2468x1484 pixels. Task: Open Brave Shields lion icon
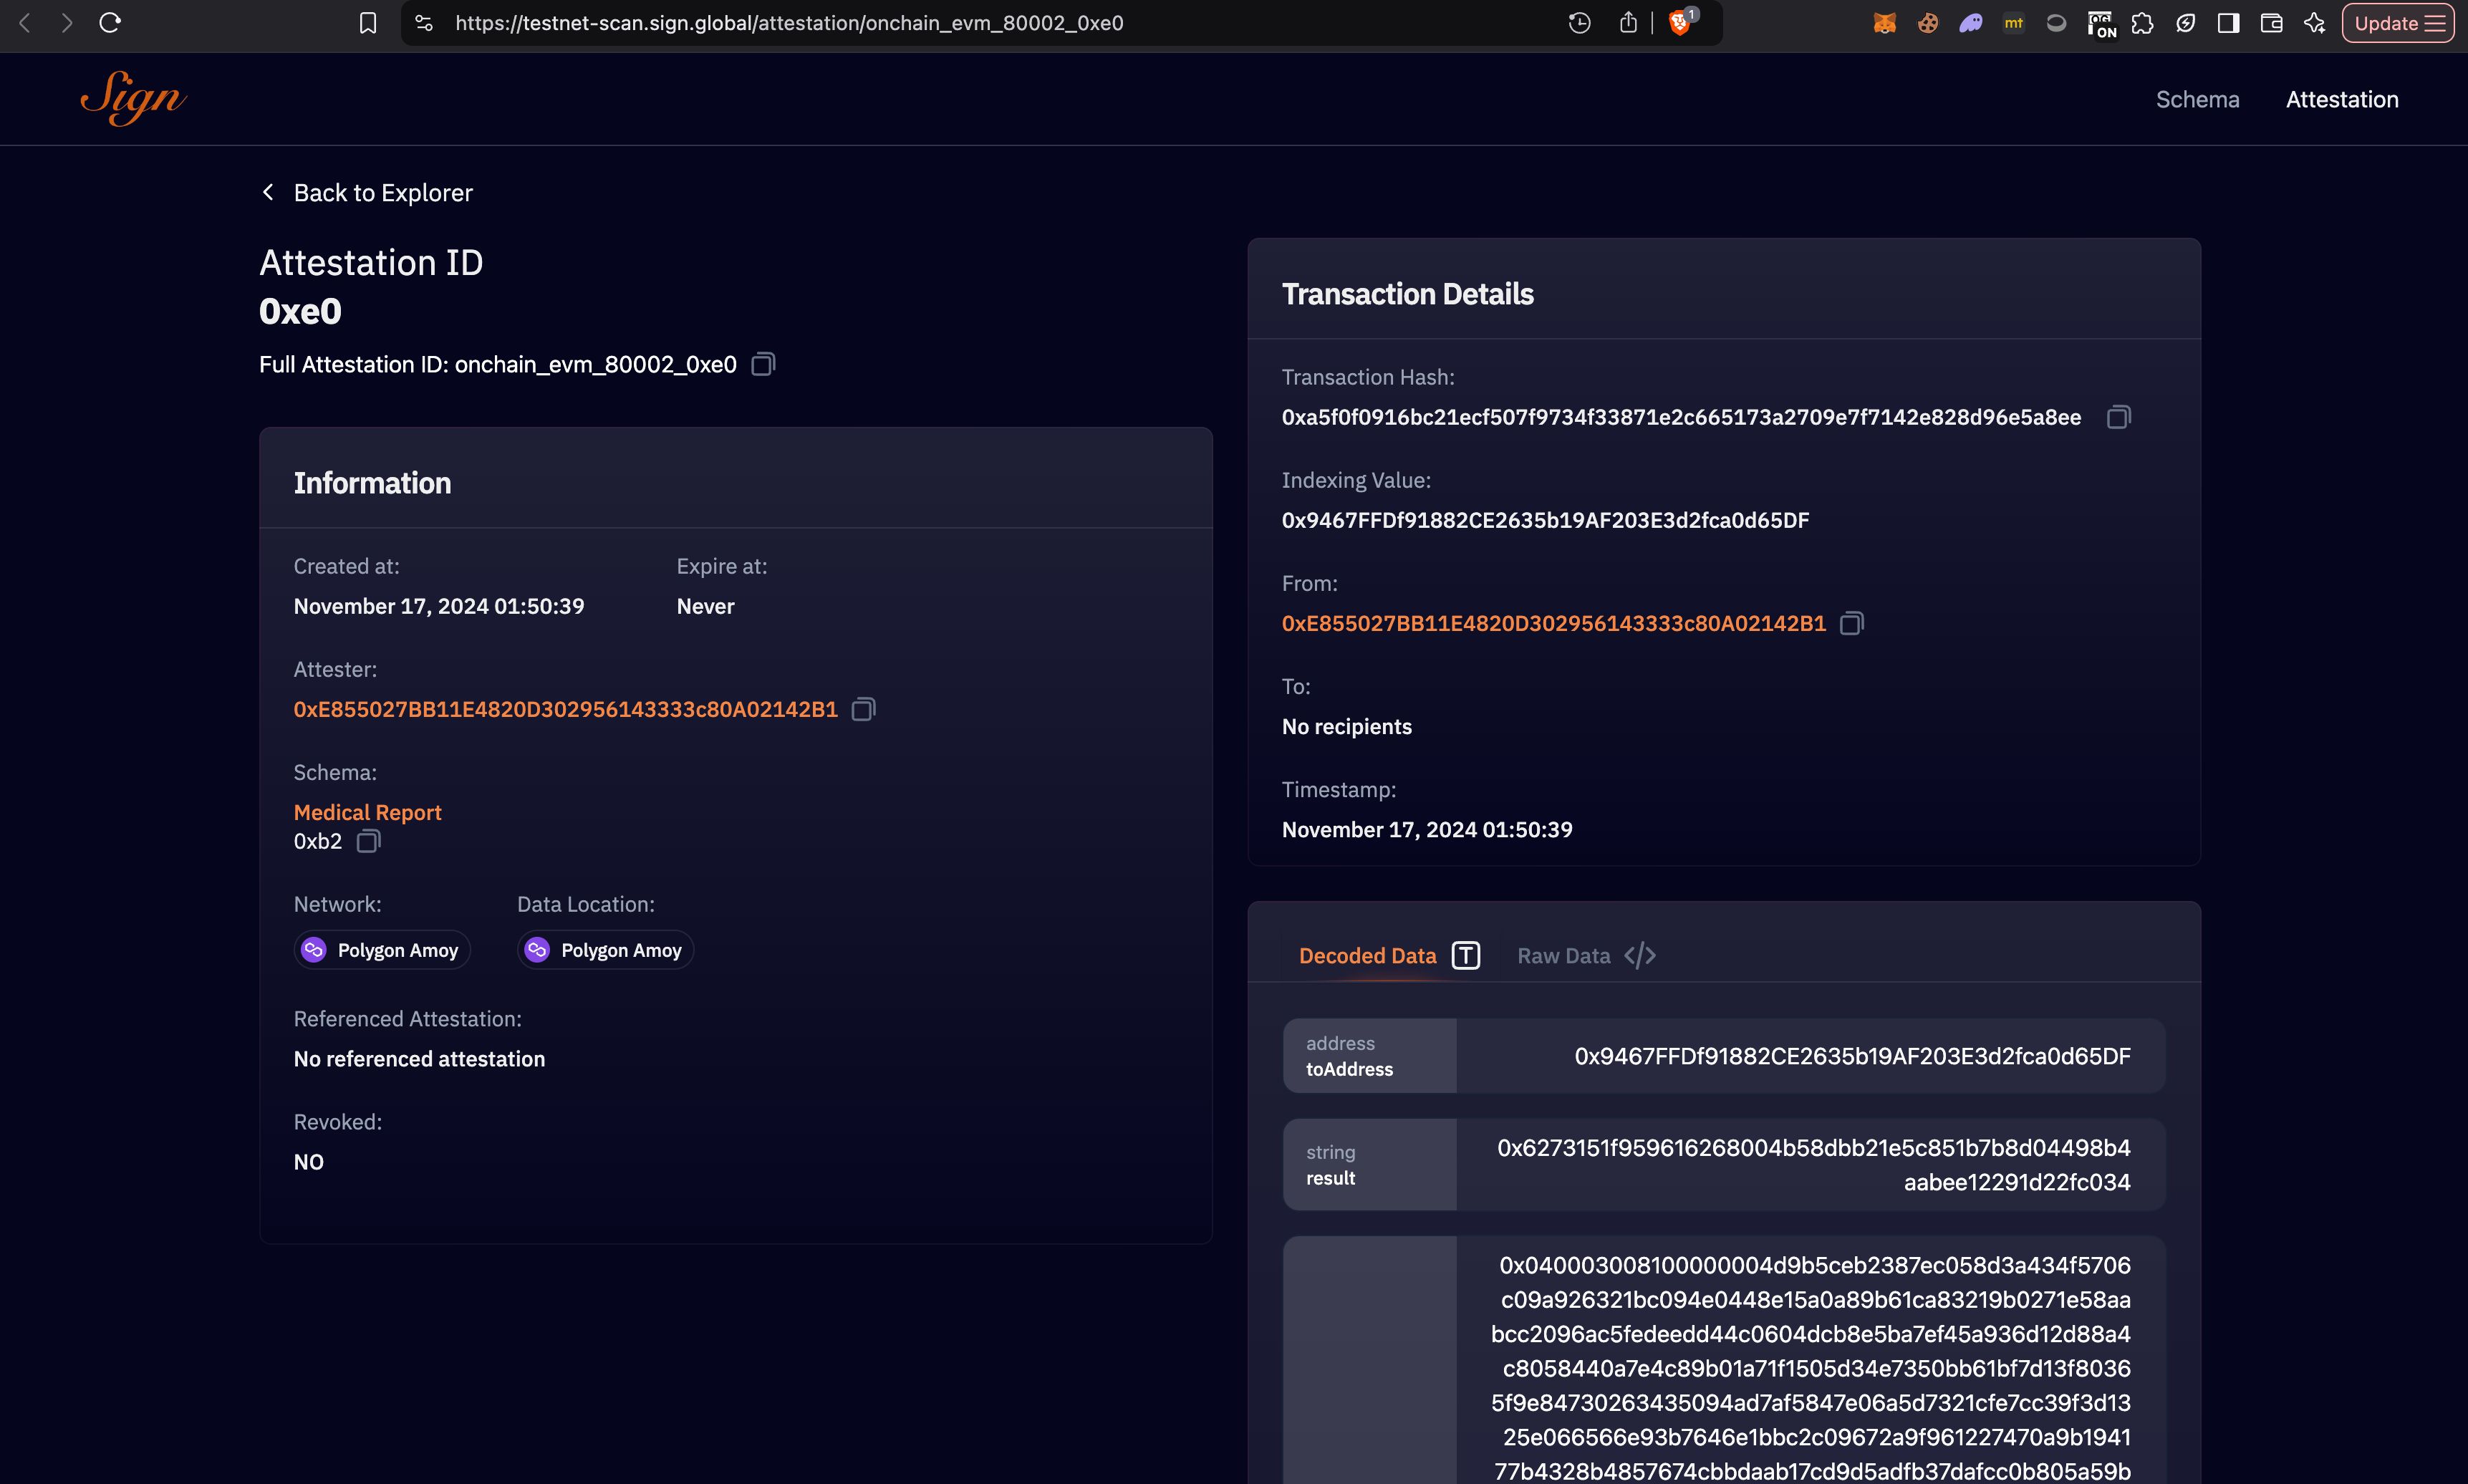pos(1681,22)
